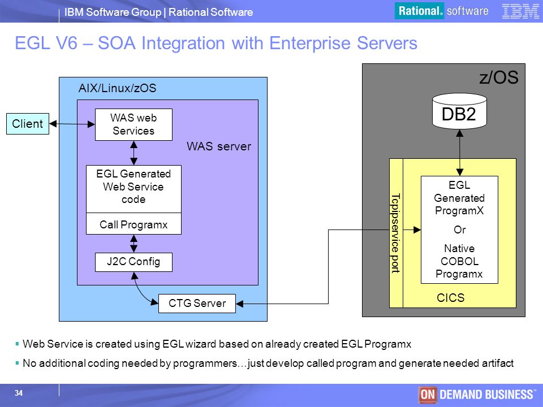Image resolution: width=543 pixels, height=407 pixels.
Task: Select the WAS web Services box
Action: pos(133,124)
